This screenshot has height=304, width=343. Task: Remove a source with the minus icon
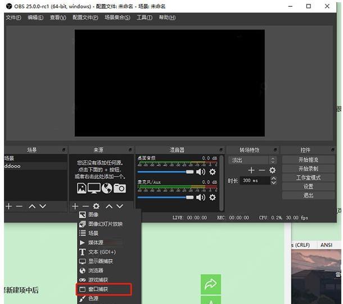pyautogui.click(x=85, y=206)
